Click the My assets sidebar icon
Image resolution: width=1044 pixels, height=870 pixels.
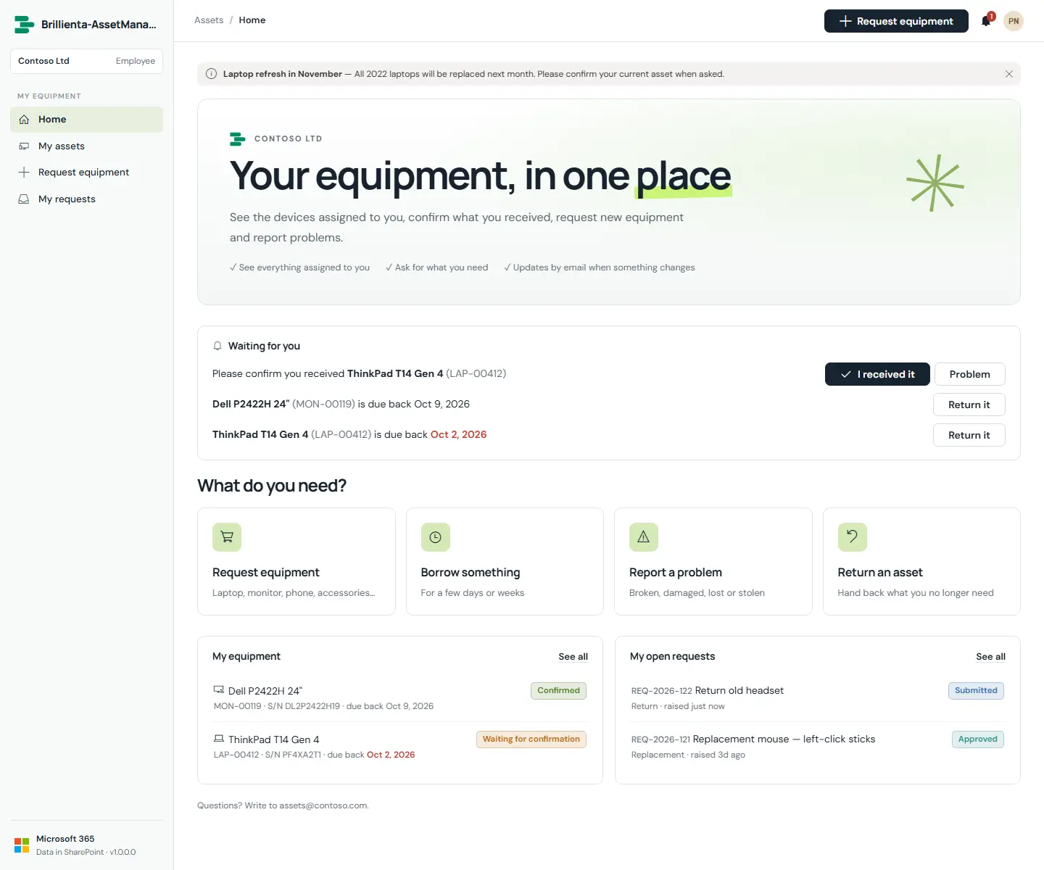coord(24,146)
